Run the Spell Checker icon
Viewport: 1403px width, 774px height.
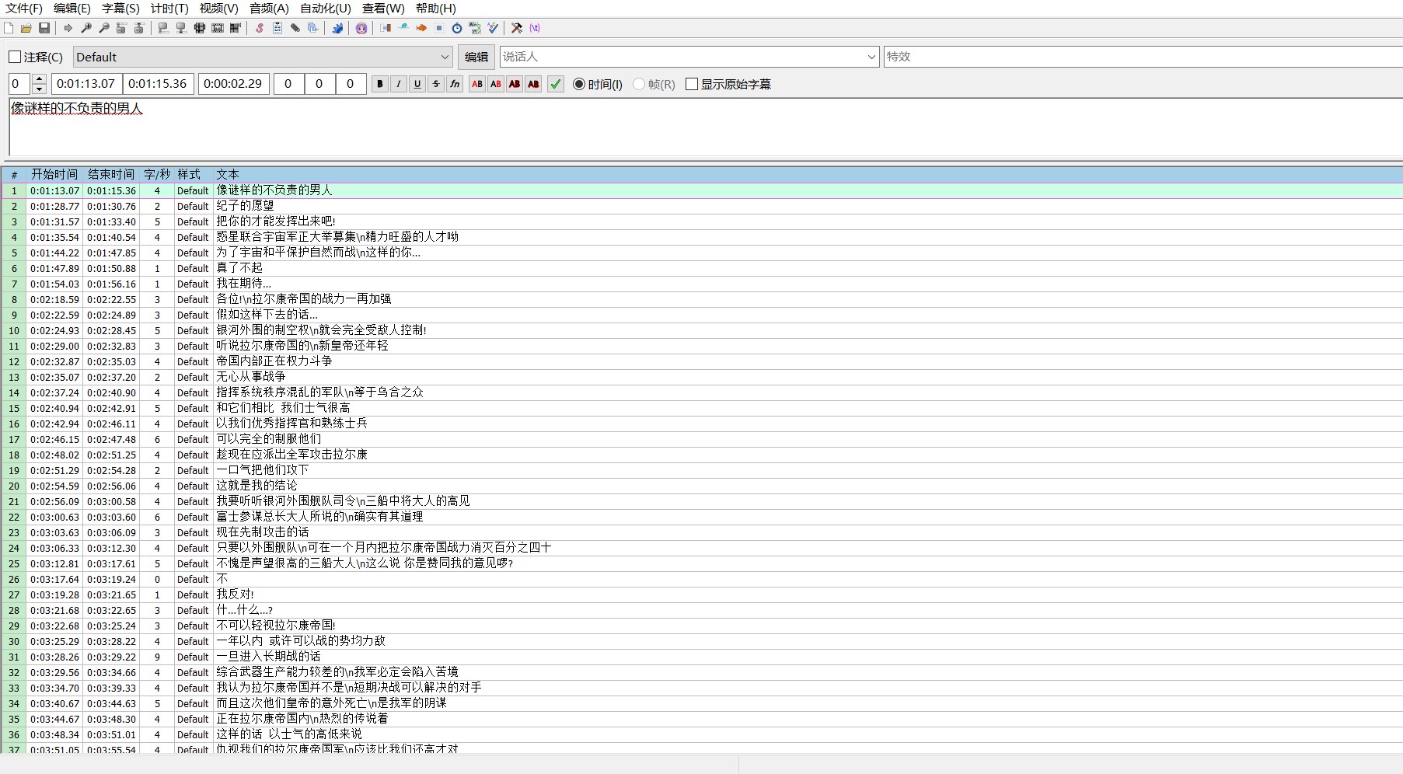point(493,28)
